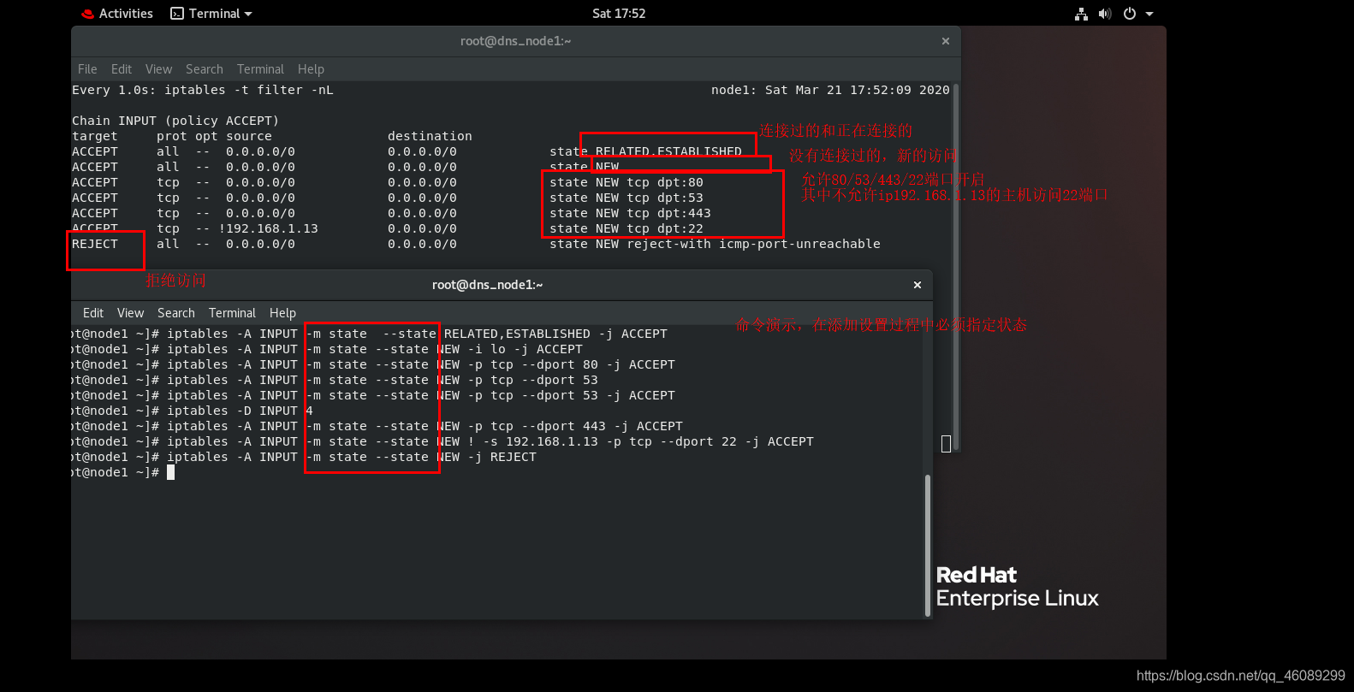
Task: Click the command with 'RELATED,ESTABLISHED -j ACCEPT'
Action: 417,334
